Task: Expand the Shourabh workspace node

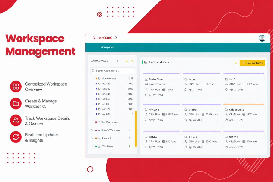Action: pos(92,138)
